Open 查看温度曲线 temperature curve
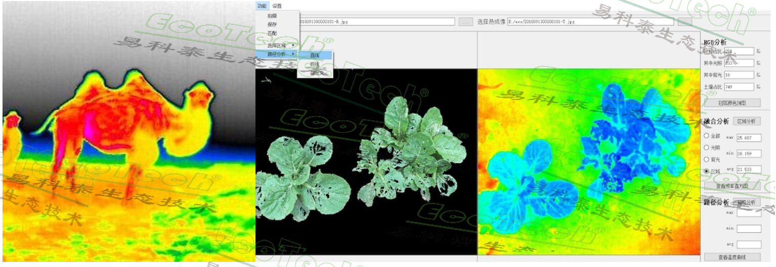 [x=732, y=257]
